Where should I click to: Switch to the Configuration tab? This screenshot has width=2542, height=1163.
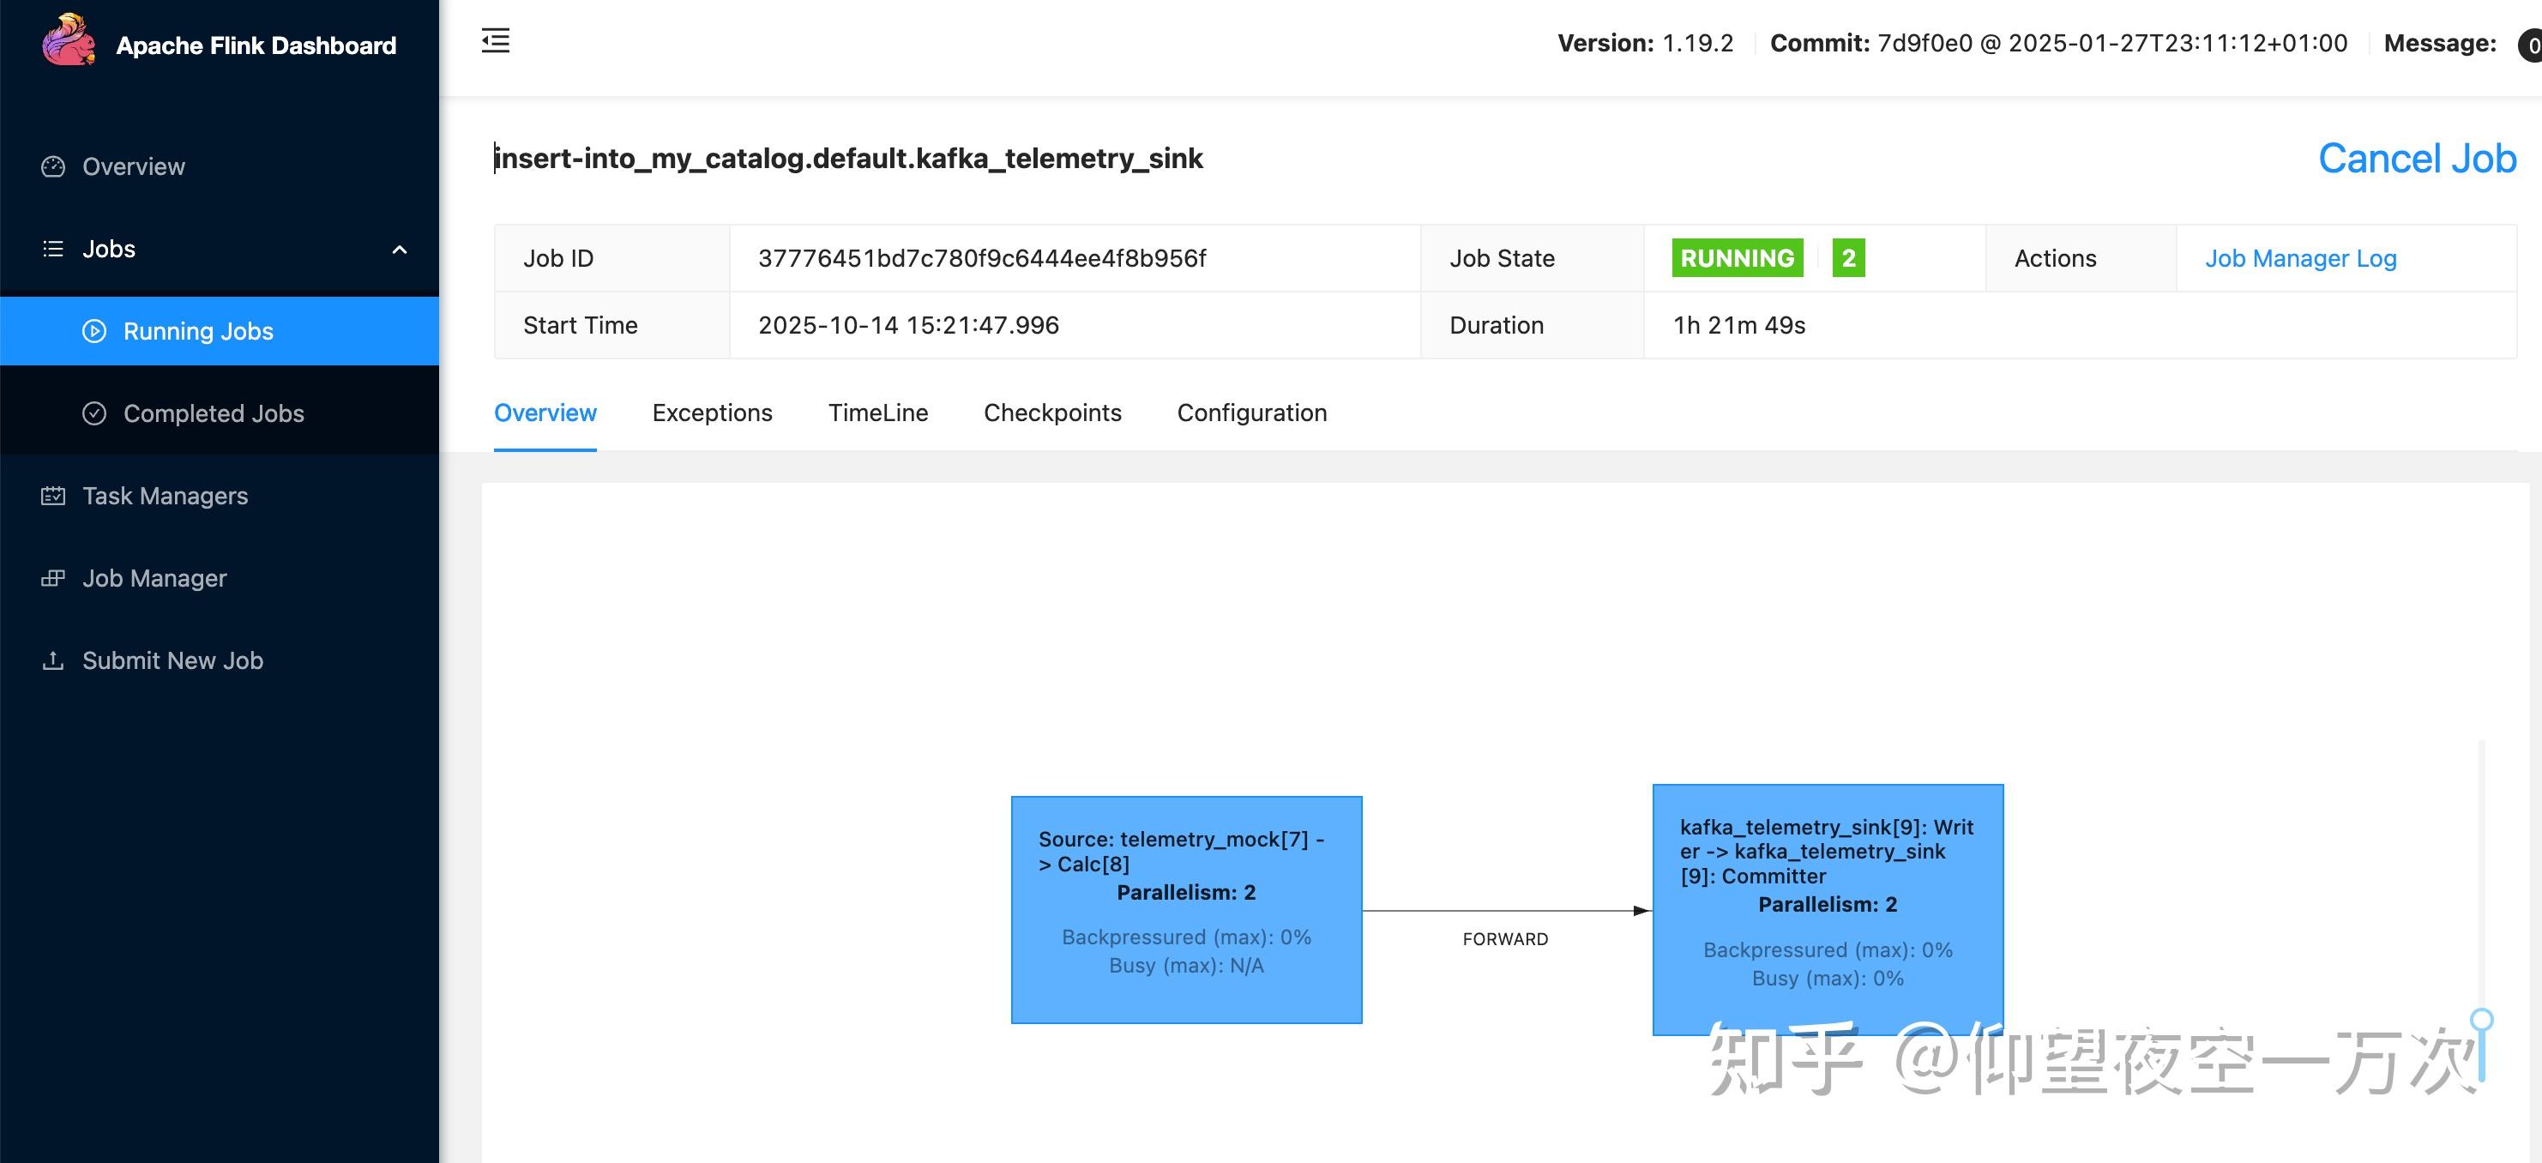(x=1251, y=413)
